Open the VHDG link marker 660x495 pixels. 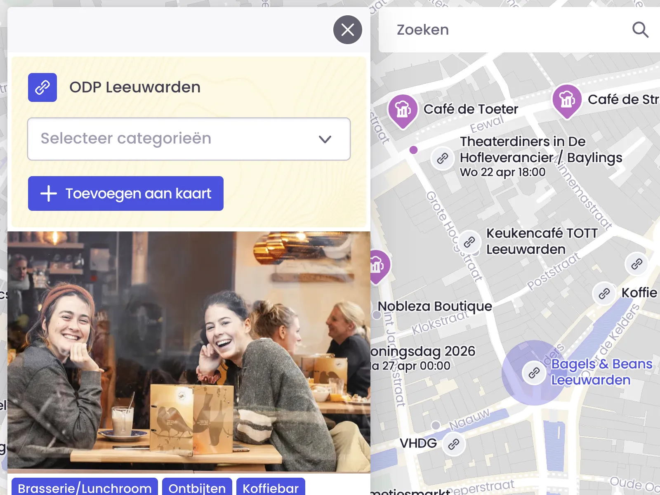pyautogui.click(x=454, y=444)
